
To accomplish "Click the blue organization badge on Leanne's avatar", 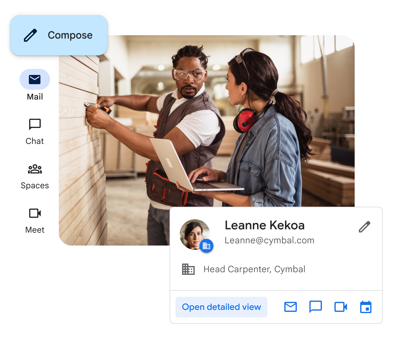I will click(206, 245).
